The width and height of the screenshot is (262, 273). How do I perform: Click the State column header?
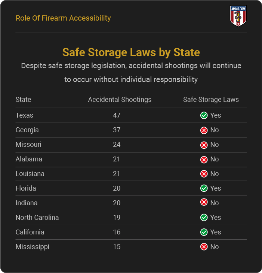pos(23,100)
